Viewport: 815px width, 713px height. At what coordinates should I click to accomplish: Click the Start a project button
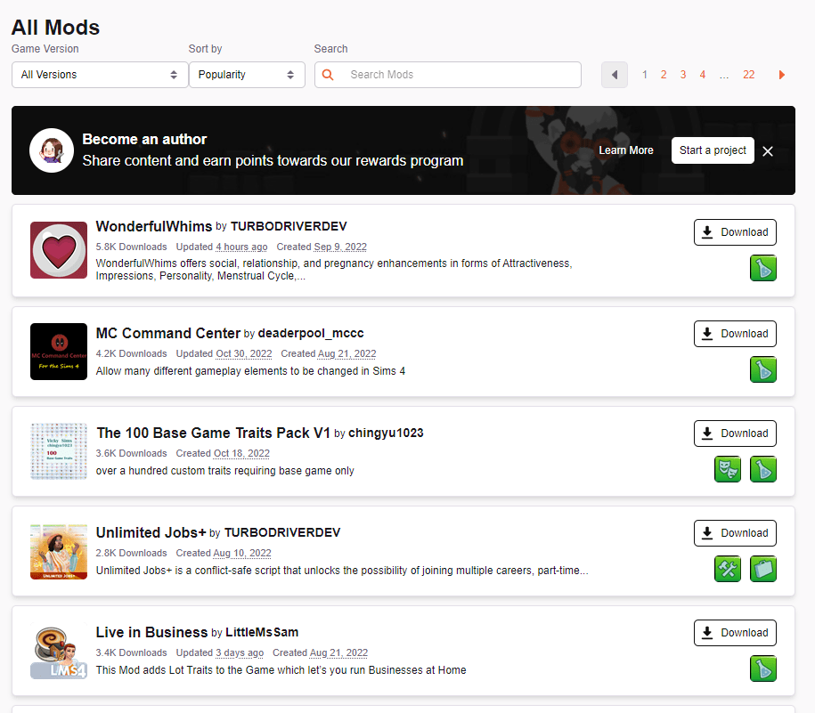[x=713, y=150]
